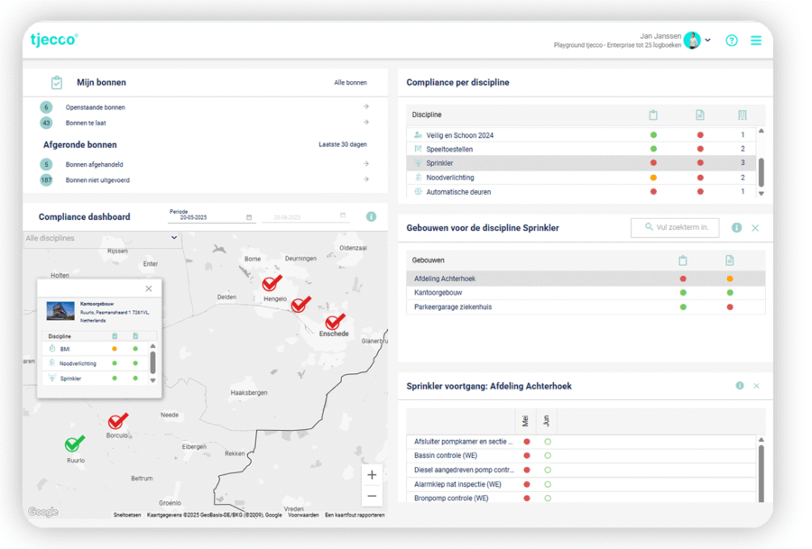Open Jan Janssen user avatar
The image size is (812, 549).
click(692, 41)
